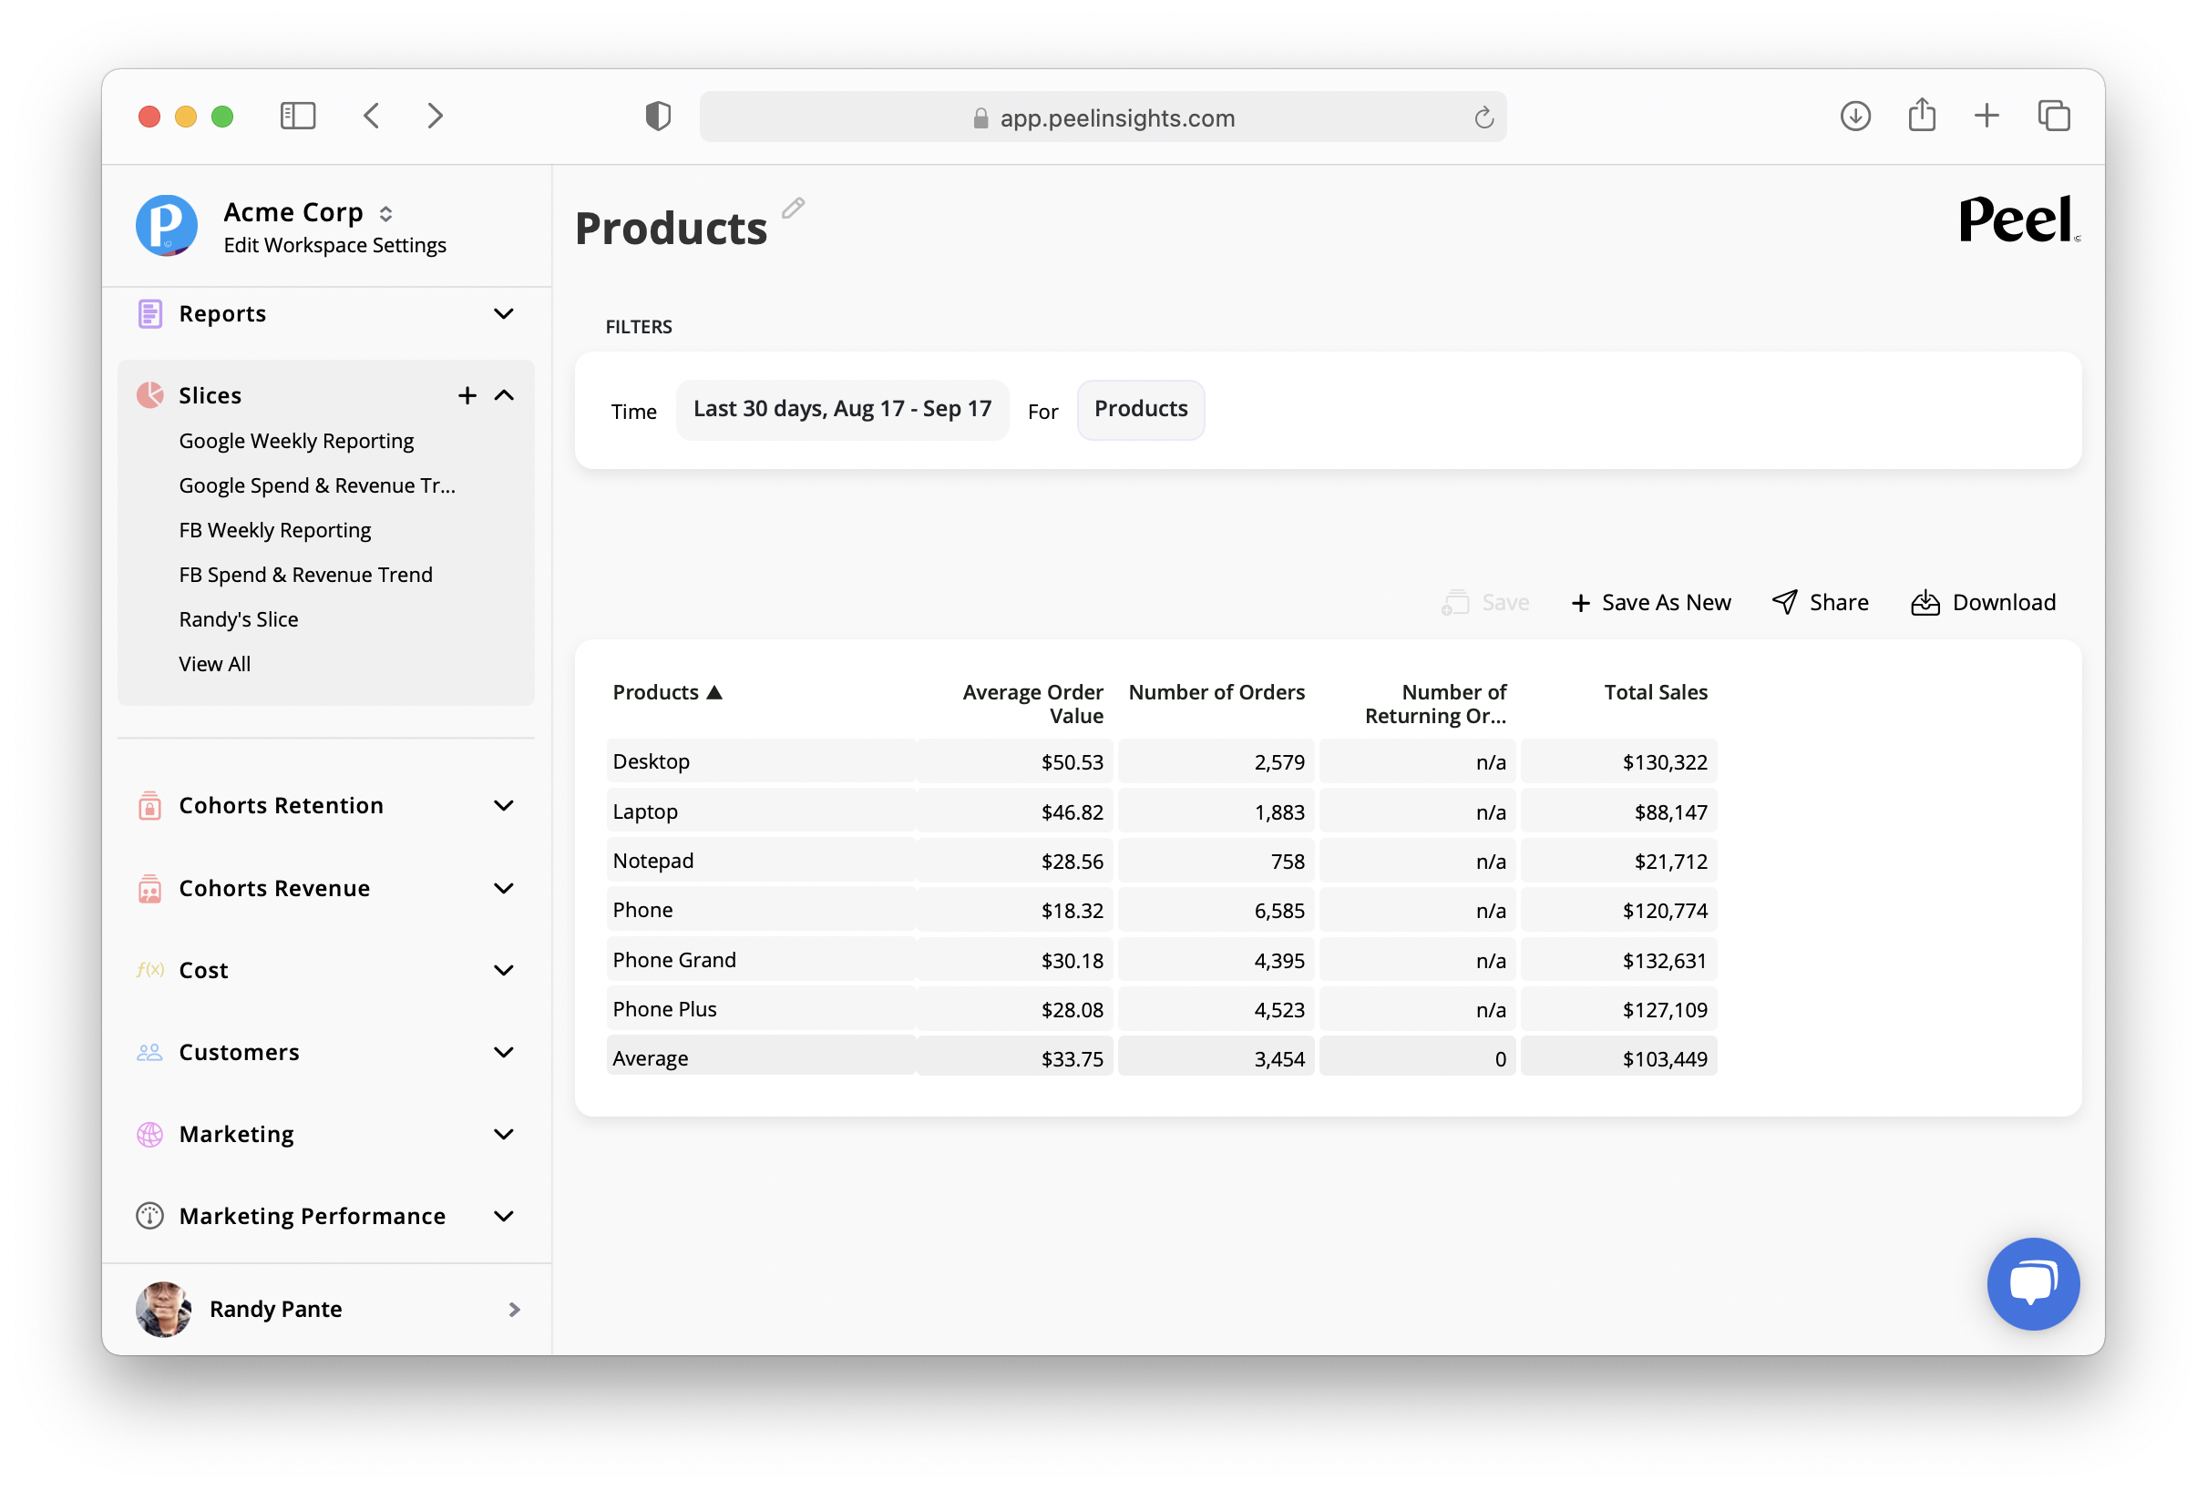This screenshot has height=1490, width=2207.
Task: Click the privacy shield icon in toolbar
Action: (657, 116)
